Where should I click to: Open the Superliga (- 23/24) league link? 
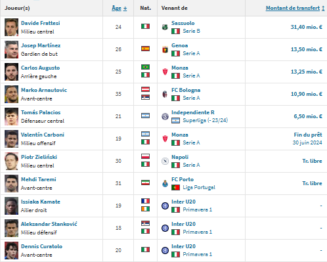(x=206, y=120)
